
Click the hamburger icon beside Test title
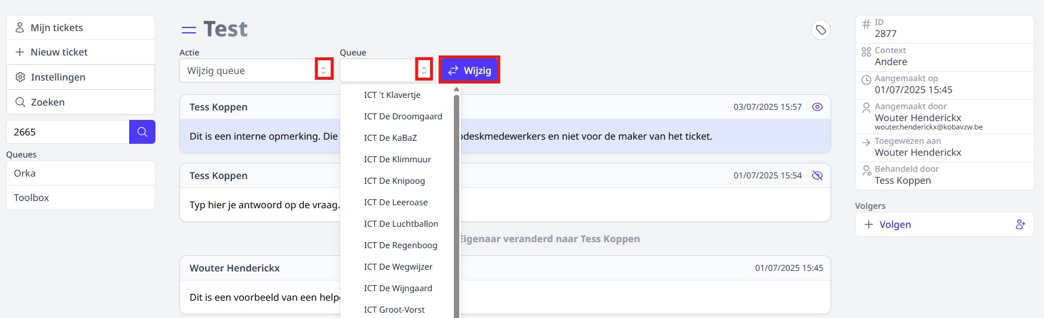[x=189, y=30]
